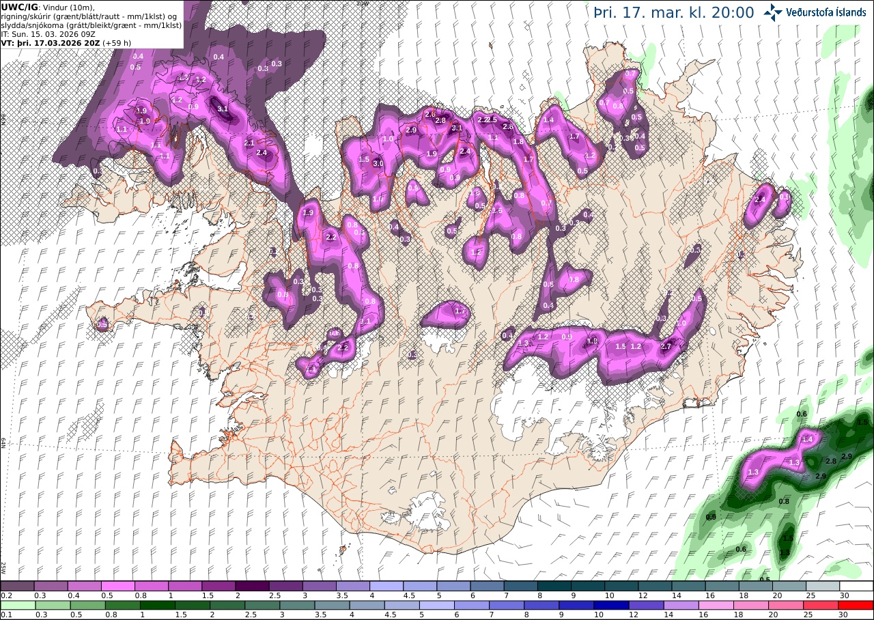Click the '2.8' black rain value offshore southeast

831,462
